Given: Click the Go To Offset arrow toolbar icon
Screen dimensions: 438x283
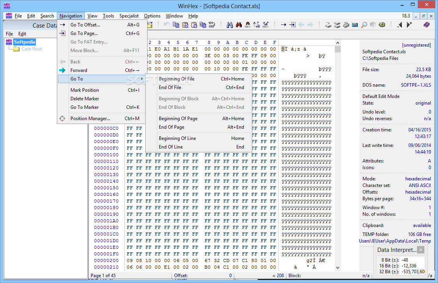Looking at the screenshot, I should click(x=283, y=25).
